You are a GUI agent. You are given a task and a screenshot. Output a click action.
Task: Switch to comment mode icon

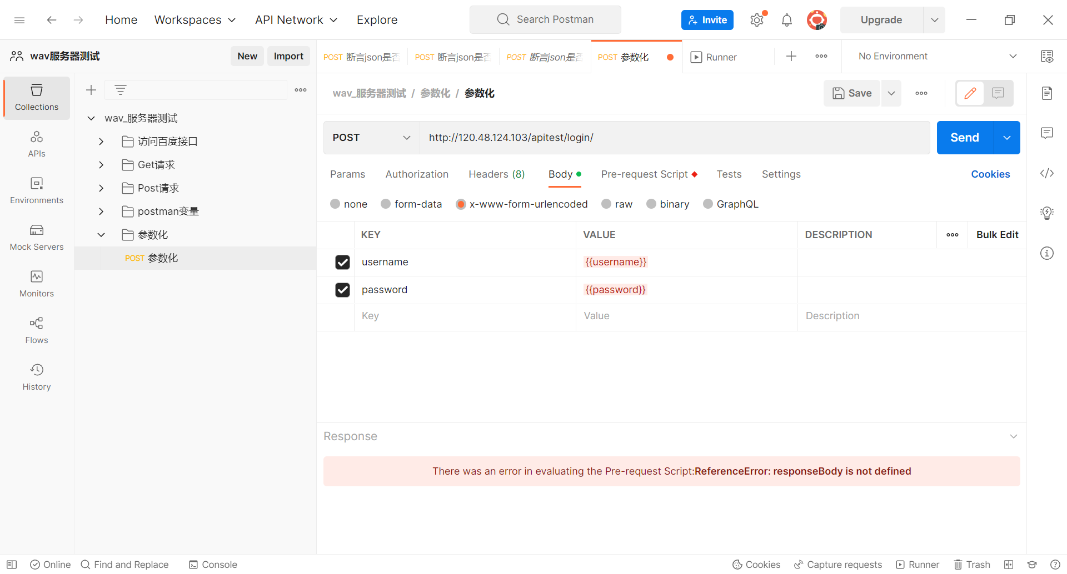click(x=998, y=93)
